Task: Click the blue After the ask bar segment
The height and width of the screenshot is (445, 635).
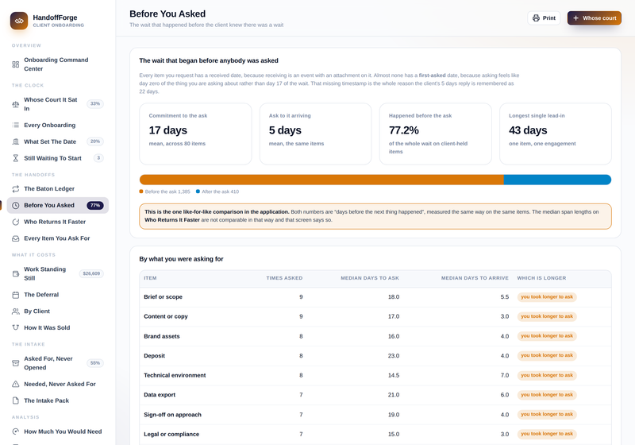Action: pos(558,180)
